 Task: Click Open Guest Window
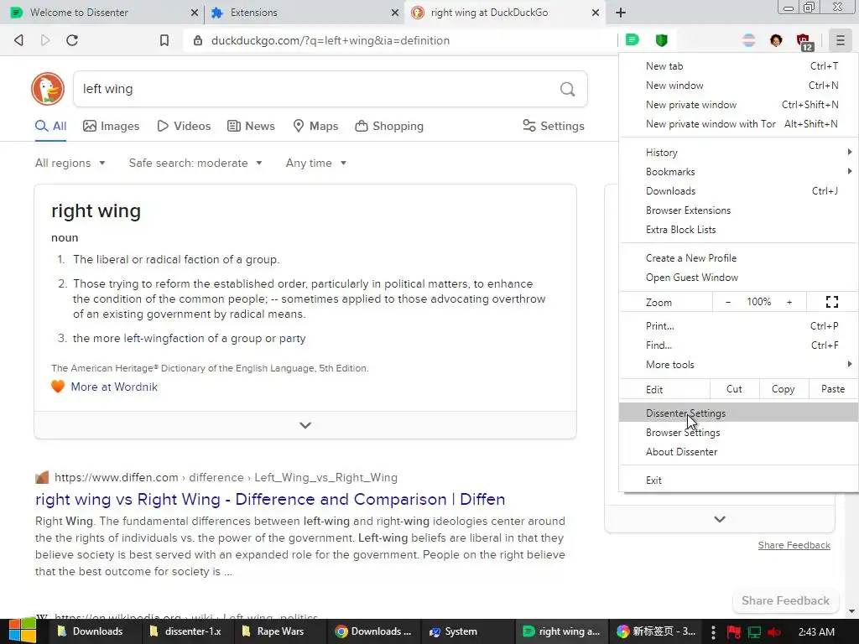tap(738, 277)
